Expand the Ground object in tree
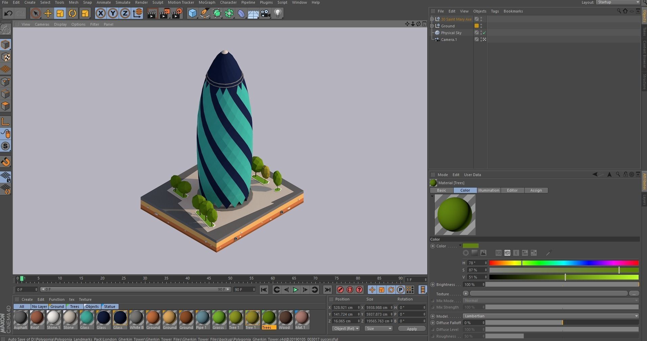 432,26
